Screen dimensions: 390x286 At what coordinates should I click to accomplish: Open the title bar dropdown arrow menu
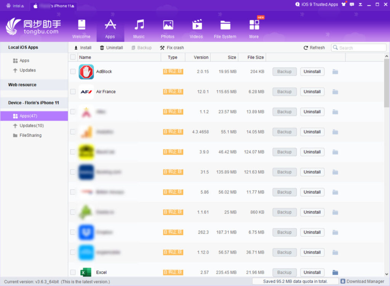coord(360,5)
